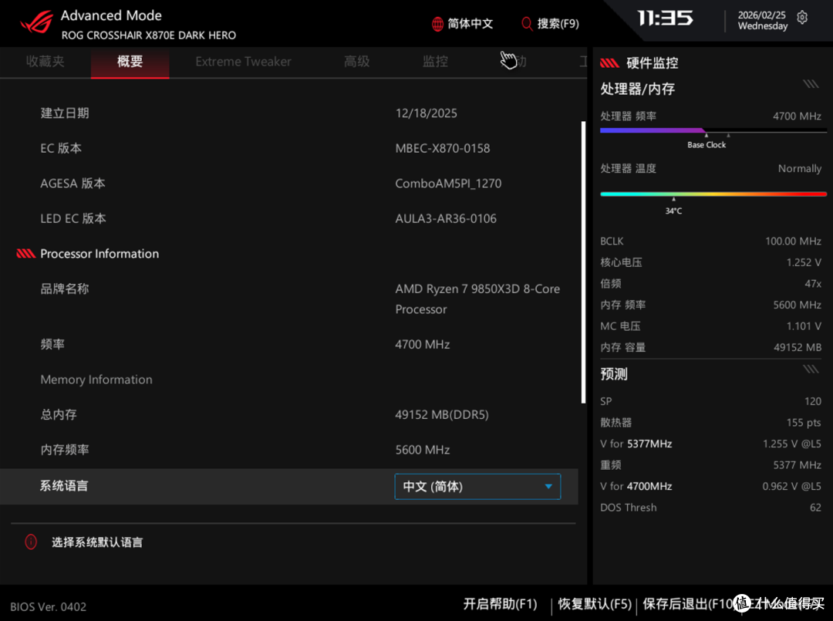The height and width of the screenshot is (621, 833).
Task: Click the SP 120 value
Action: click(x=813, y=401)
